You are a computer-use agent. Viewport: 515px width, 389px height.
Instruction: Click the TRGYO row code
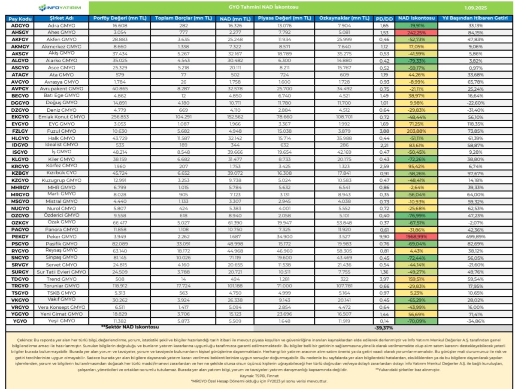pyautogui.click(x=20, y=286)
